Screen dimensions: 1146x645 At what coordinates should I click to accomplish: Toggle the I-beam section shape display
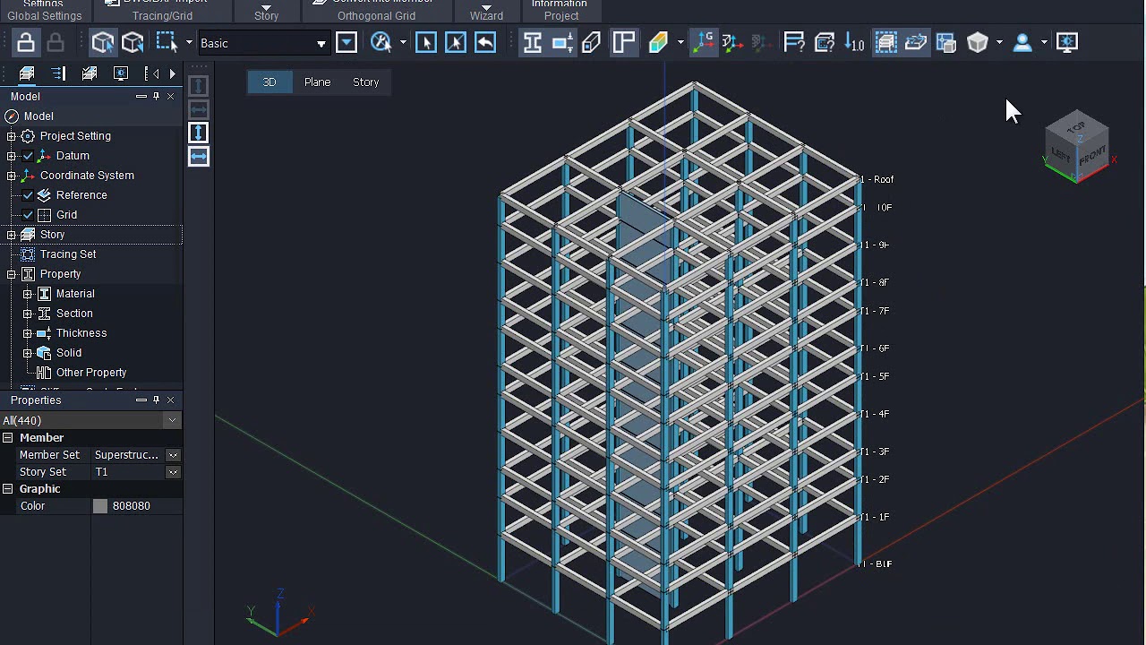(x=533, y=42)
